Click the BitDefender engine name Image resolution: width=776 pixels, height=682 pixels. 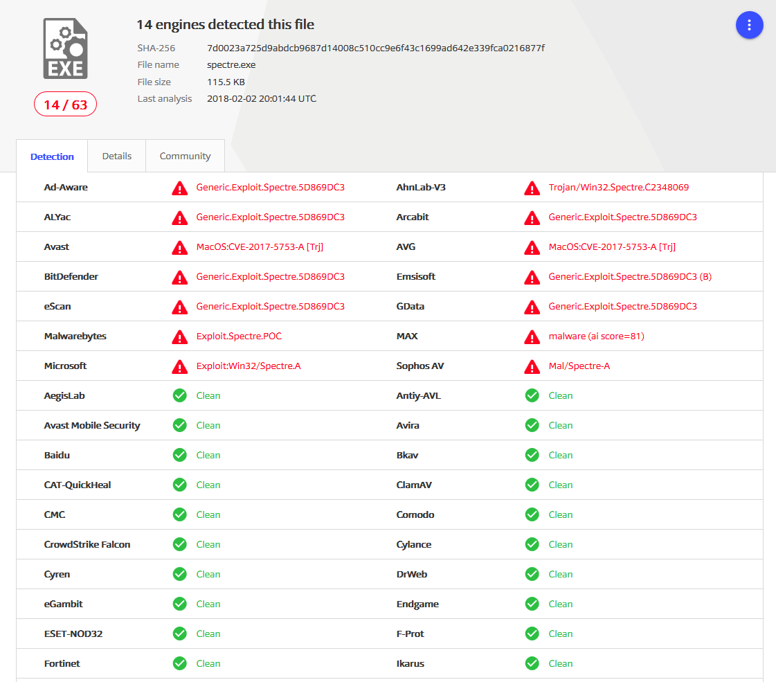click(x=71, y=276)
